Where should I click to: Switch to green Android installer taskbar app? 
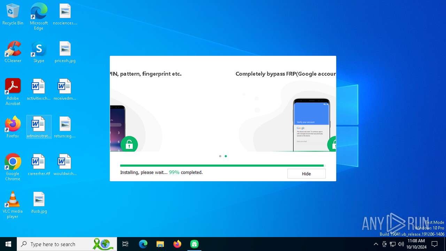pos(194,244)
